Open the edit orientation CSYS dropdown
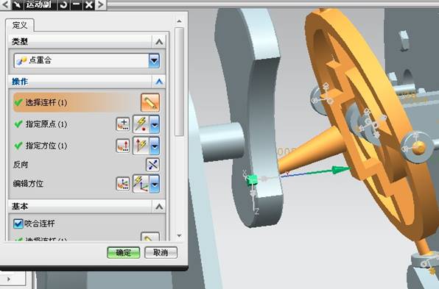This screenshot has width=439, height=289. coord(155,184)
